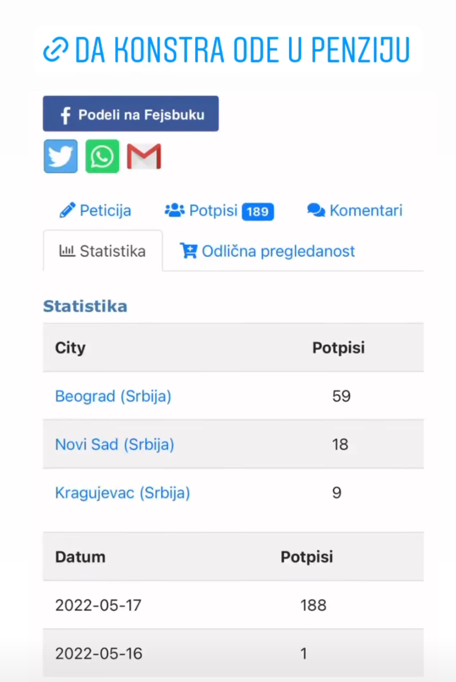
Task: Open the Kragujevac (Srbija) link
Action: 122,492
